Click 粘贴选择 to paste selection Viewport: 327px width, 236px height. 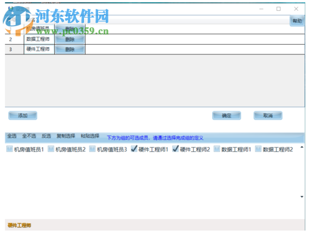(x=90, y=136)
